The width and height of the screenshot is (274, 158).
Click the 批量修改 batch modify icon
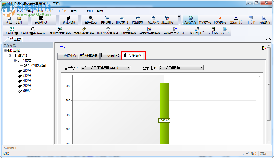pyautogui.click(x=152, y=20)
